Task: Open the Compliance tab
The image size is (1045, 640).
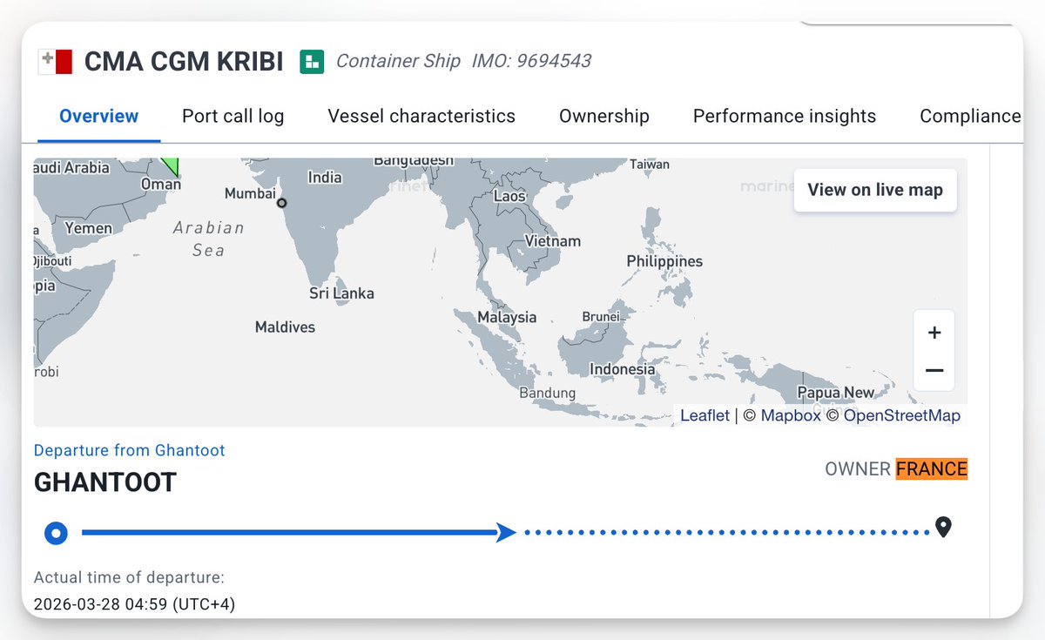Action: pyautogui.click(x=969, y=116)
